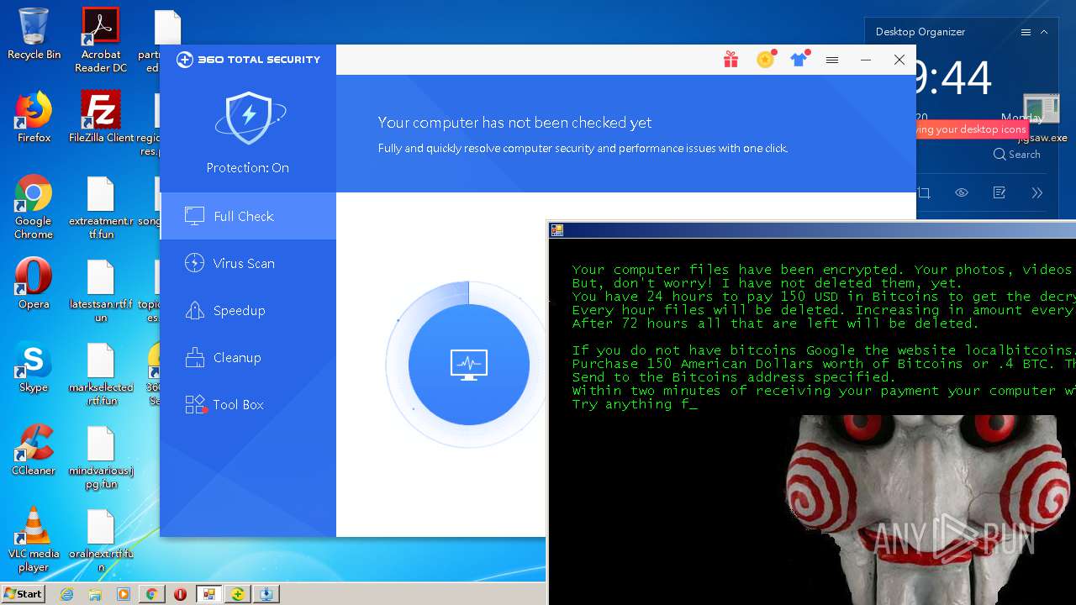Click the crop icon in Desktop Organizer

point(924,192)
